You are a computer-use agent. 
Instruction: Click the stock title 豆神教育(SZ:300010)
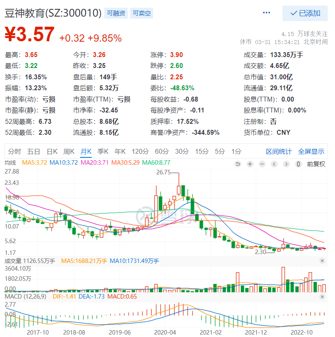53,13
